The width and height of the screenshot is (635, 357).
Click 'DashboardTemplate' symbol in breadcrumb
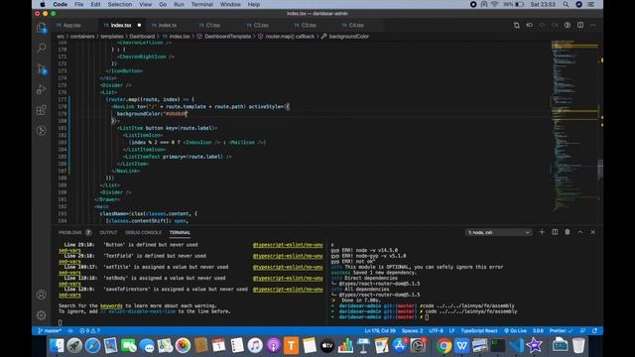(227, 37)
